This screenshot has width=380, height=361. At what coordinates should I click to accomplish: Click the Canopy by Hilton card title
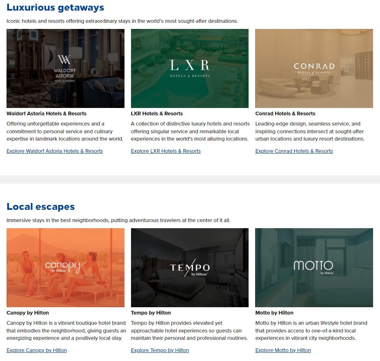[x=28, y=313]
